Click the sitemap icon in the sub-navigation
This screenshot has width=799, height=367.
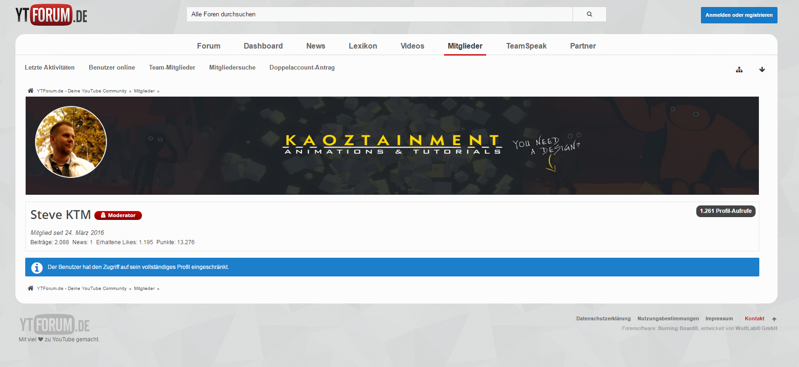(739, 70)
